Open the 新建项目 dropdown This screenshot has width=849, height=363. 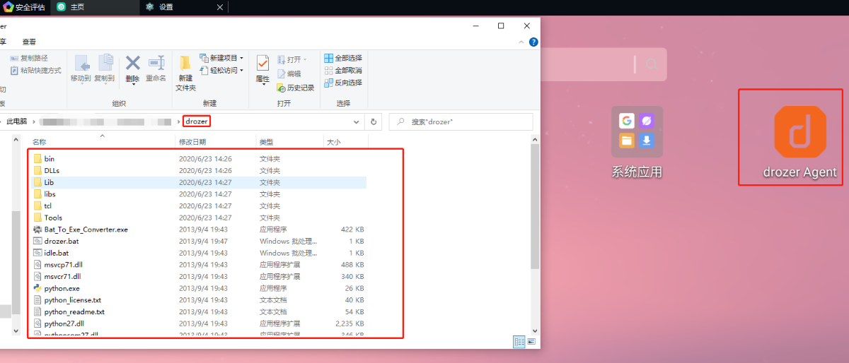tap(221, 58)
